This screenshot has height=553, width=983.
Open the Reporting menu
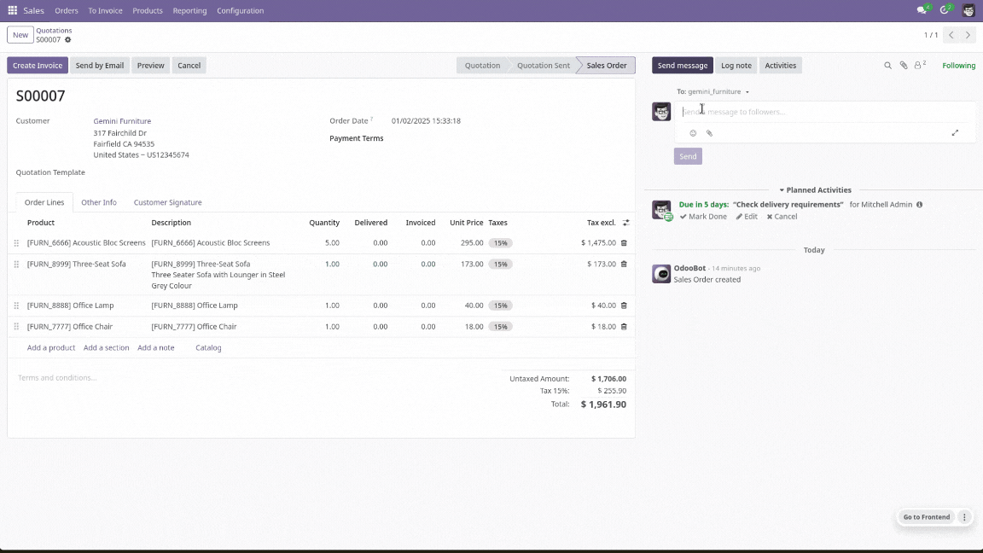189,10
